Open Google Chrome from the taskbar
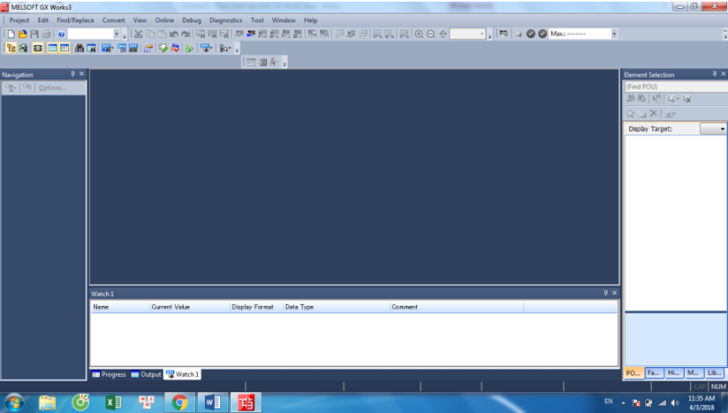This screenshot has width=728, height=413. pyautogui.click(x=180, y=402)
